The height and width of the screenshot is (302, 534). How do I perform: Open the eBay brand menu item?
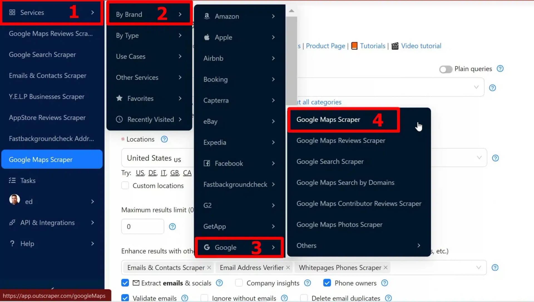coord(239,121)
